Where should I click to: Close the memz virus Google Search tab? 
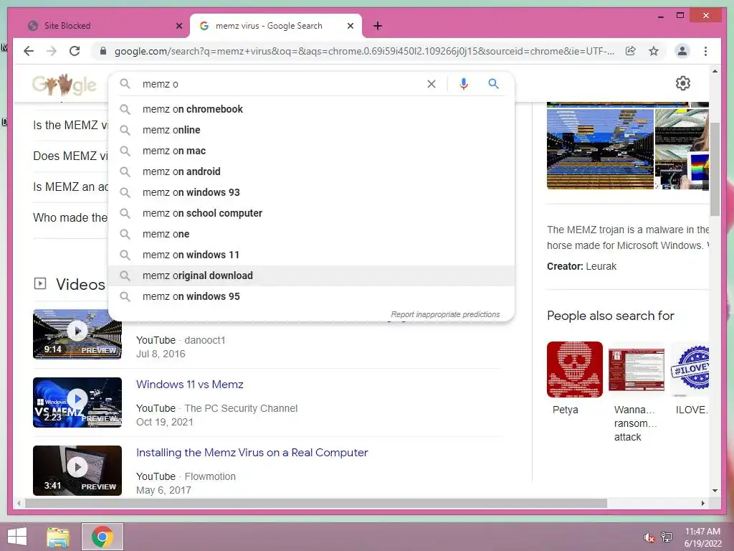point(350,26)
